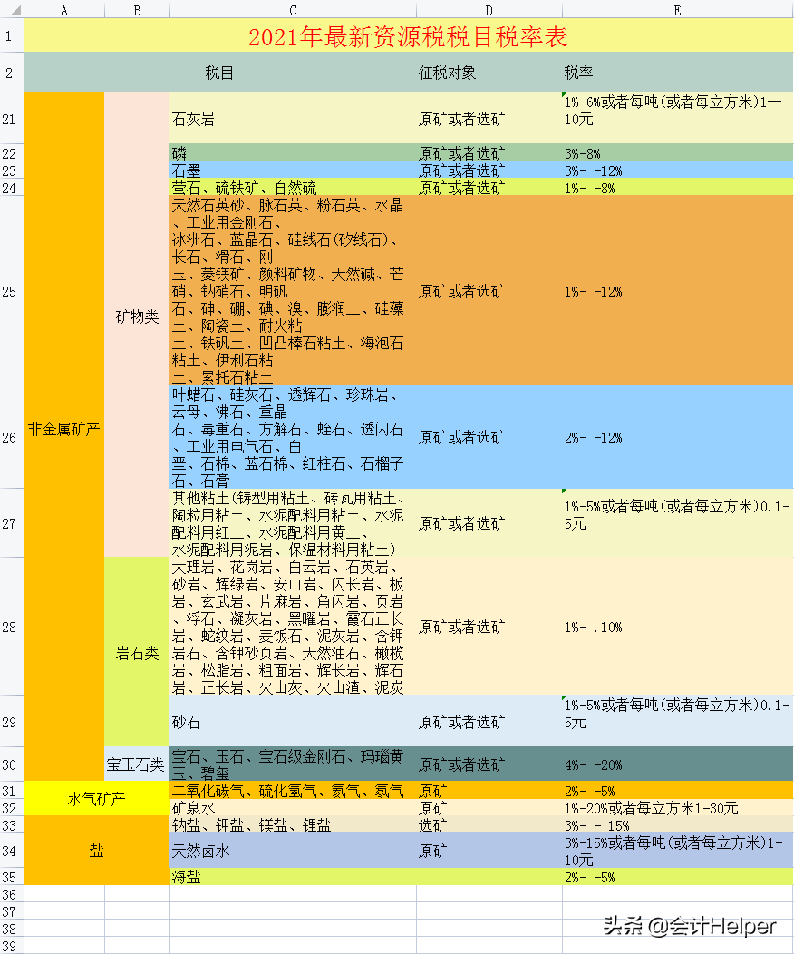Select column C header
Viewport: 794px width, 954px height.
pyautogui.click(x=292, y=9)
